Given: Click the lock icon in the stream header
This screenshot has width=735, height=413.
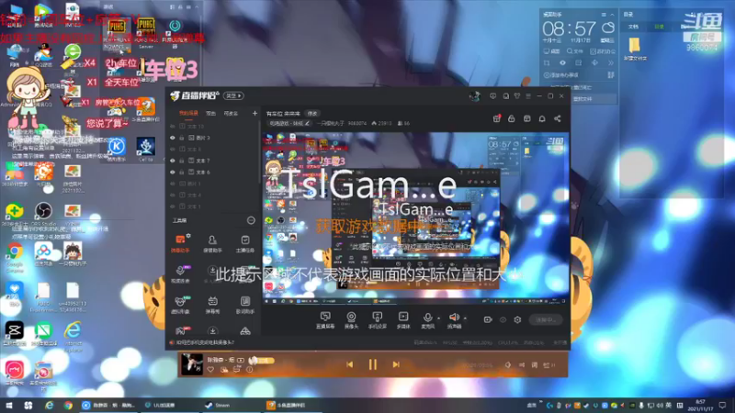Looking at the screenshot, I should point(512,119).
